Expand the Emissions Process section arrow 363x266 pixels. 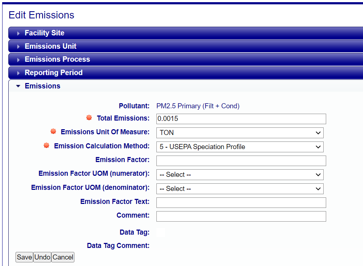[x=18, y=60]
